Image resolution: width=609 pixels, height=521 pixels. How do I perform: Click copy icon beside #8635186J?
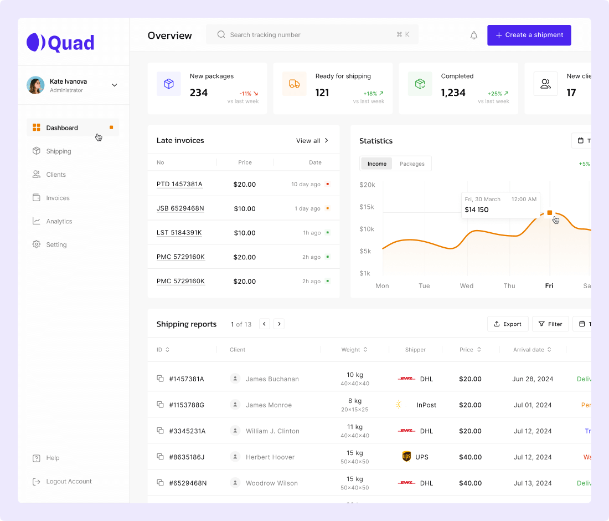click(x=160, y=457)
